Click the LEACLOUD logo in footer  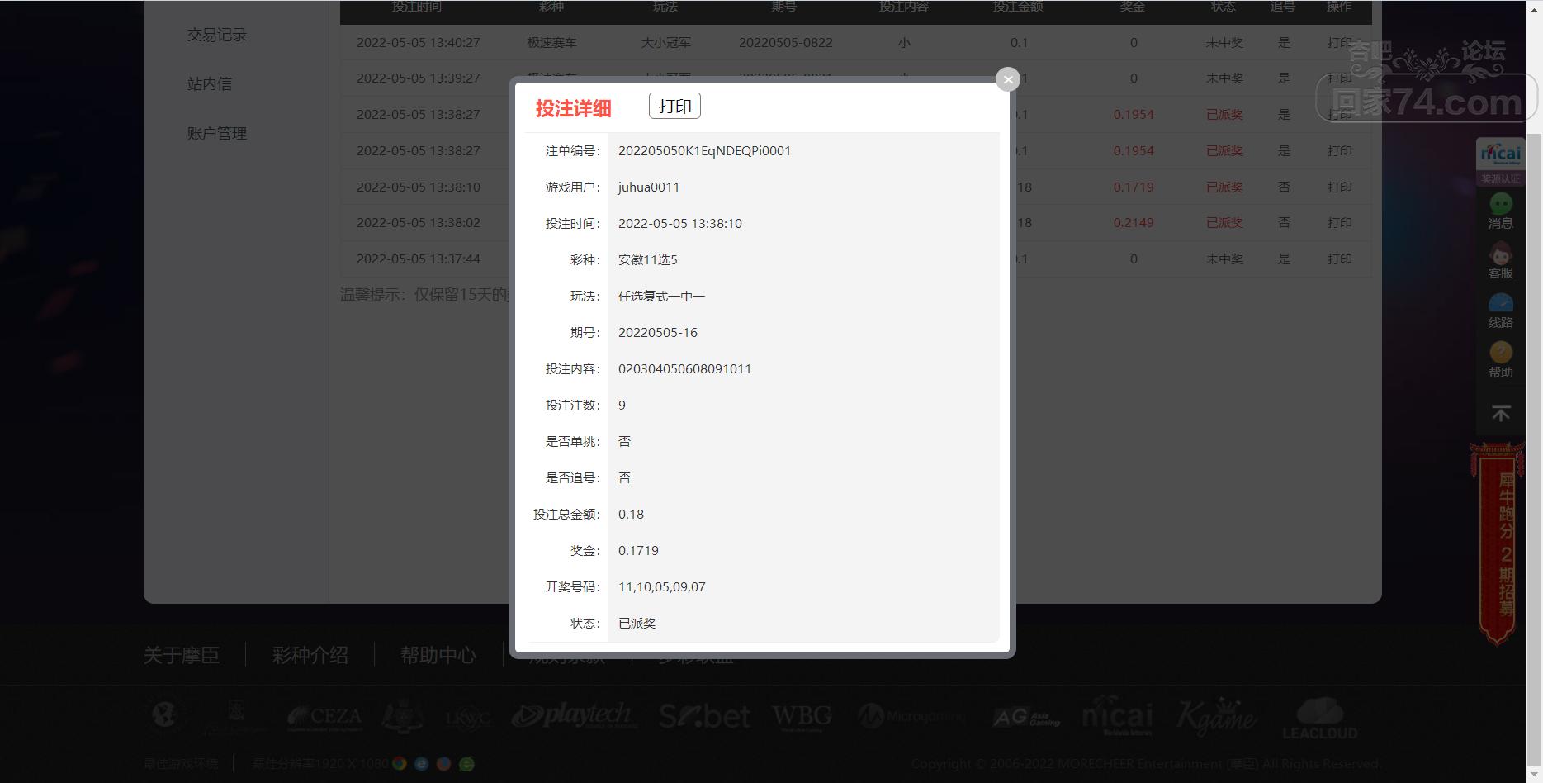coord(1319,718)
